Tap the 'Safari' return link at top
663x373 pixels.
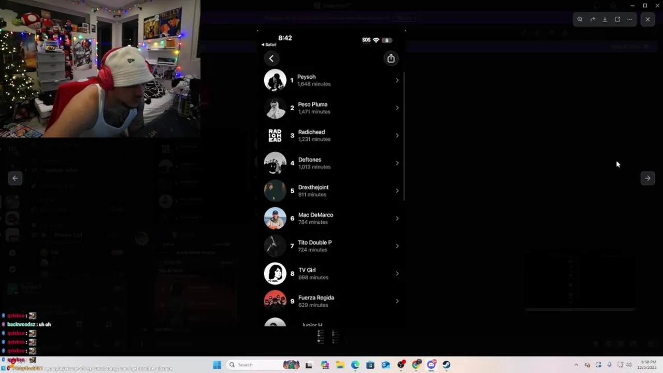point(269,45)
